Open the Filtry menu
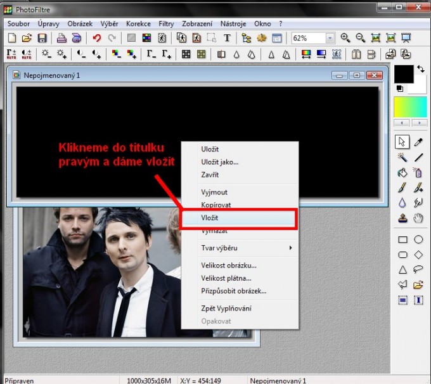 click(x=166, y=24)
